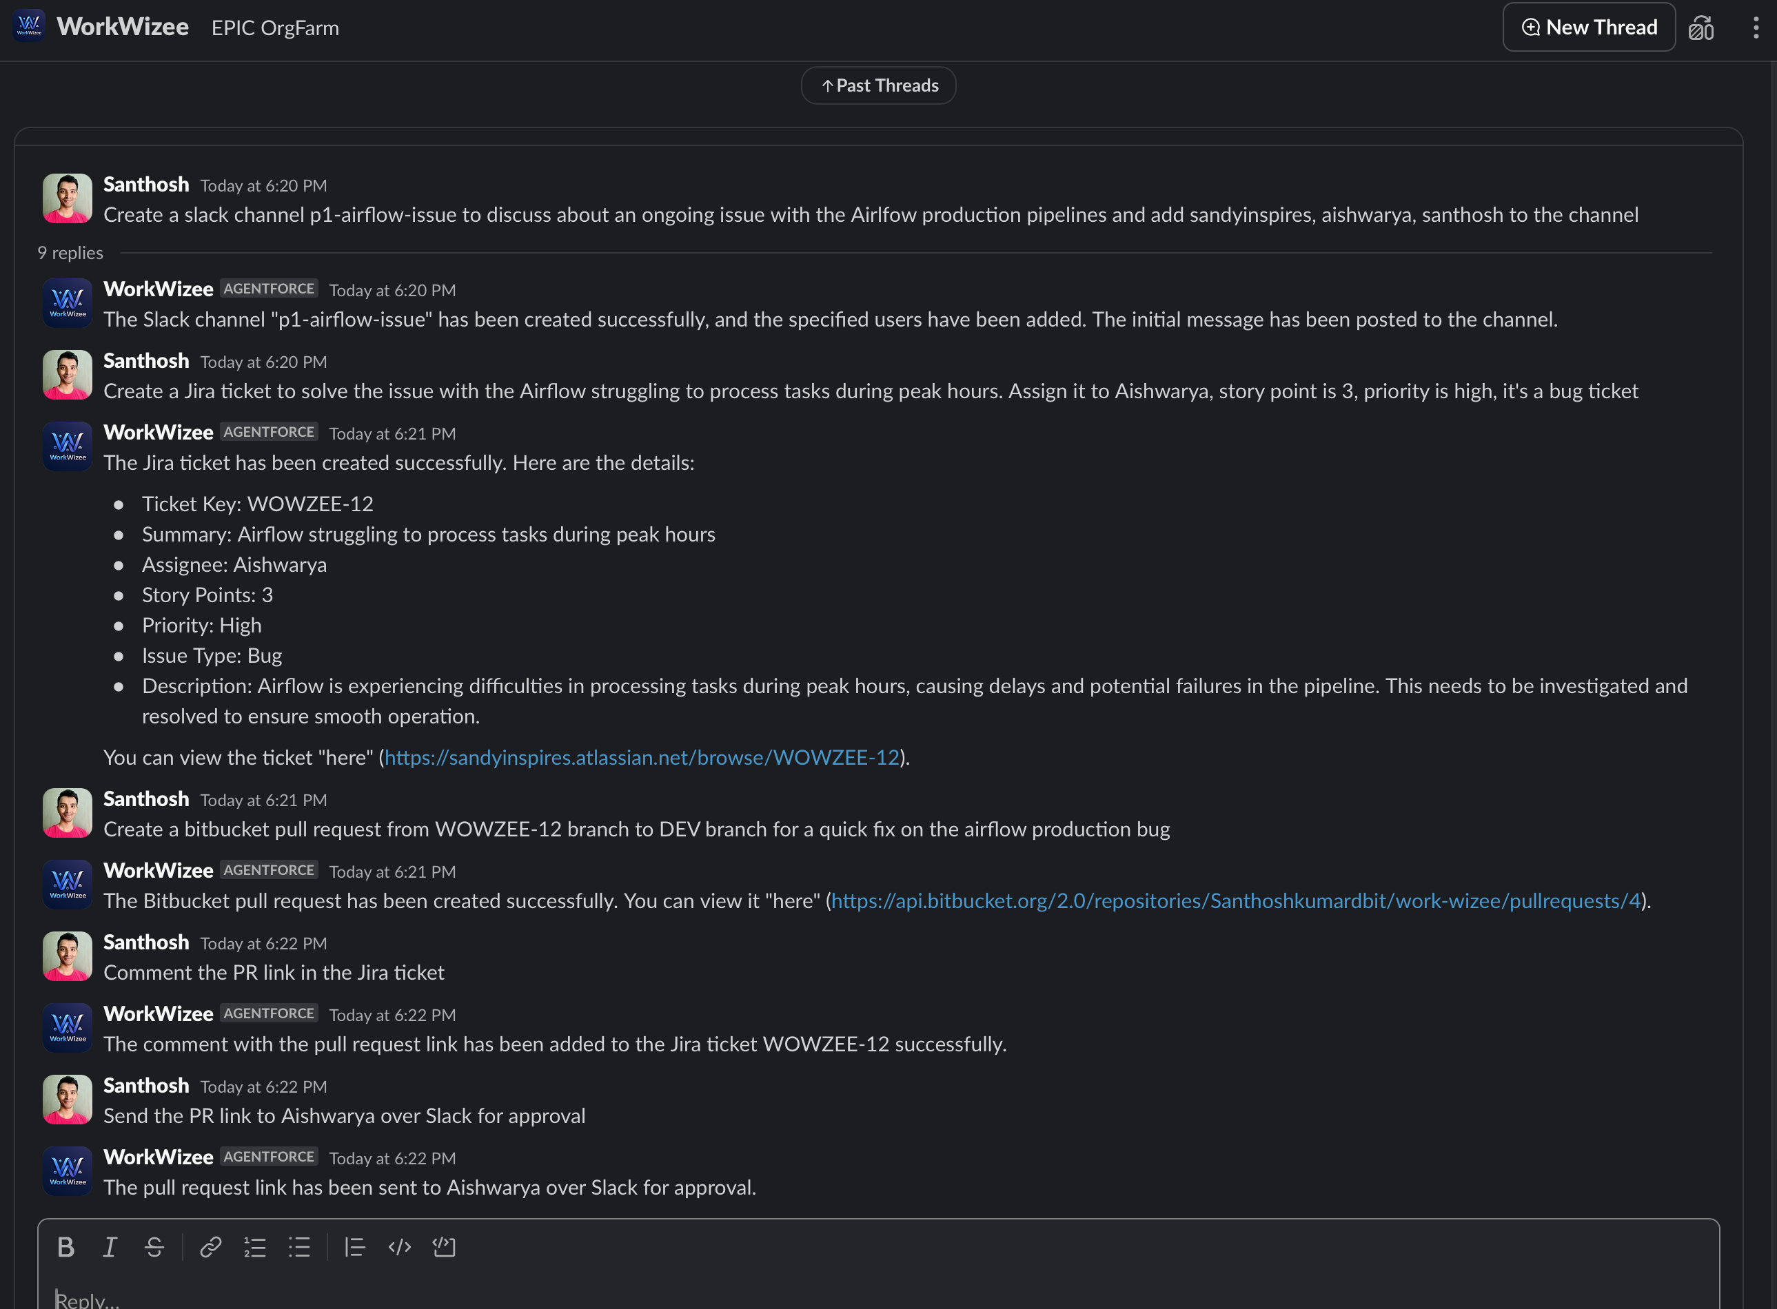
Task: Apply strikethrough formatting
Action: point(154,1247)
